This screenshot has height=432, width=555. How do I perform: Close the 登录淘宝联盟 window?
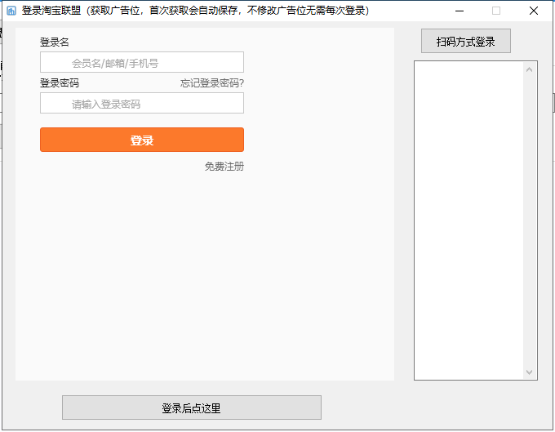[x=534, y=11]
